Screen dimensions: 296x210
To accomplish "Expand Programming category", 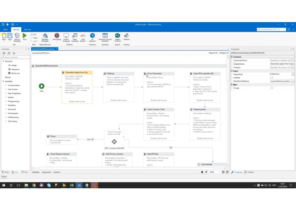I will click(x=6, y=101).
